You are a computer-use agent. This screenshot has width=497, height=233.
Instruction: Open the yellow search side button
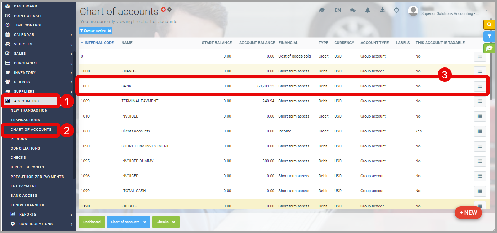(489, 25)
